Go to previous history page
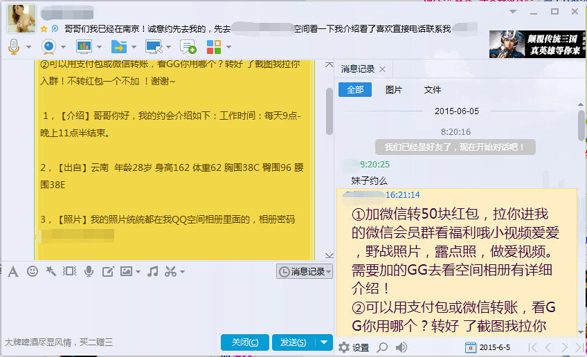This screenshot has height=357, width=587. (548, 347)
